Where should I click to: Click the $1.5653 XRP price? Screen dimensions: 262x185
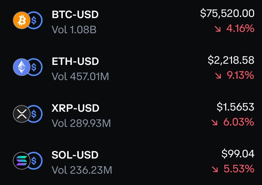coord(235,107)
